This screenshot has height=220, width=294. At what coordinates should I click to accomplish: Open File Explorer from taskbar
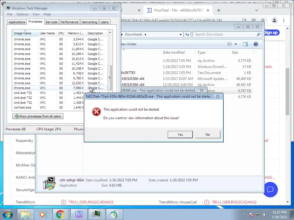click(26, 214)
